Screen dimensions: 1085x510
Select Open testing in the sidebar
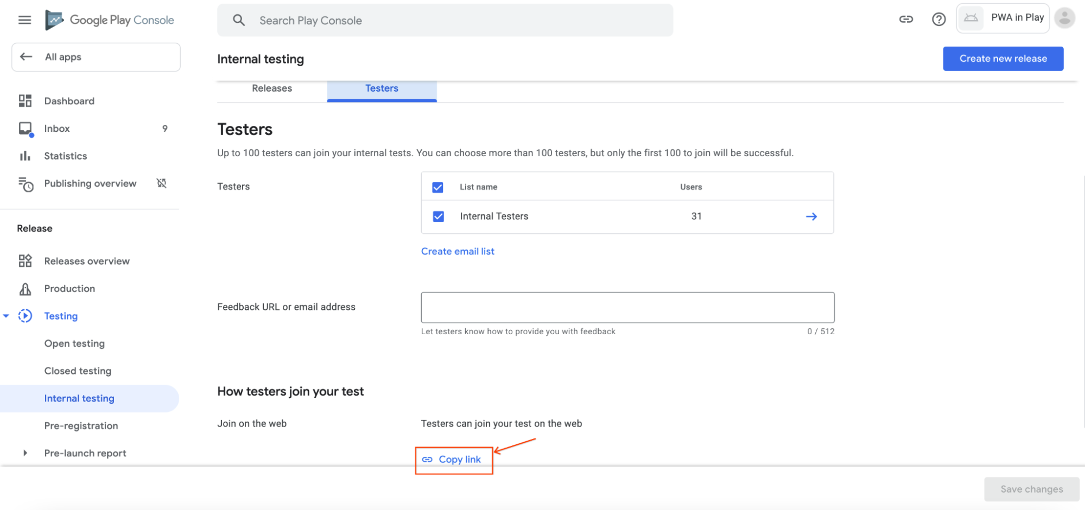point(74,343)
